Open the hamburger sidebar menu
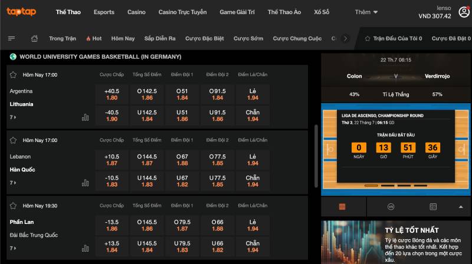This screenshot has height=264, width=472. [x=11, y=38]
